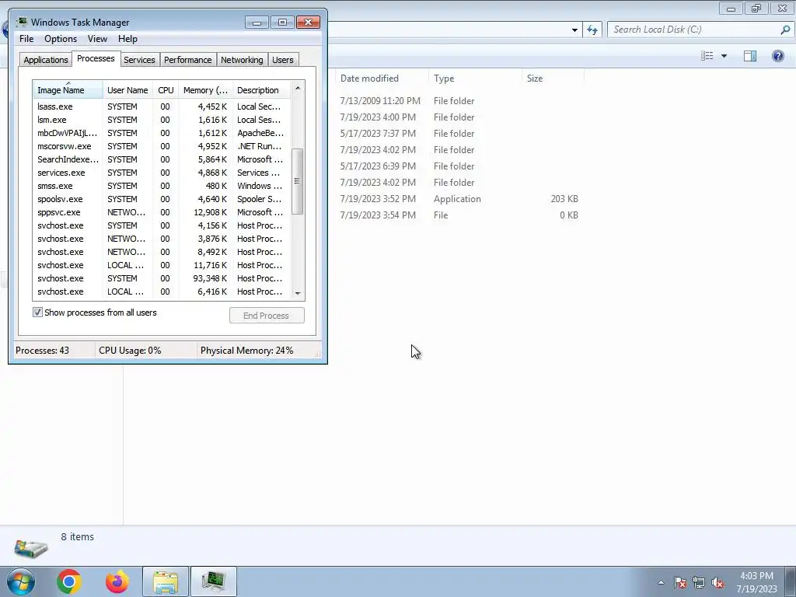796x597 pixels.
Task: Select the 0 KB File row
Action: point(459,215)
